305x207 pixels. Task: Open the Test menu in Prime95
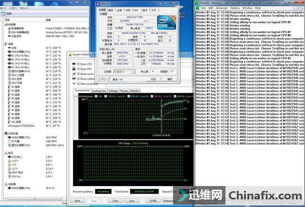pos(203,8)
